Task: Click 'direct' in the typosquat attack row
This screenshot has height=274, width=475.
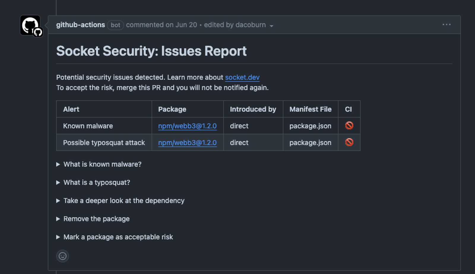Action: 239,143
